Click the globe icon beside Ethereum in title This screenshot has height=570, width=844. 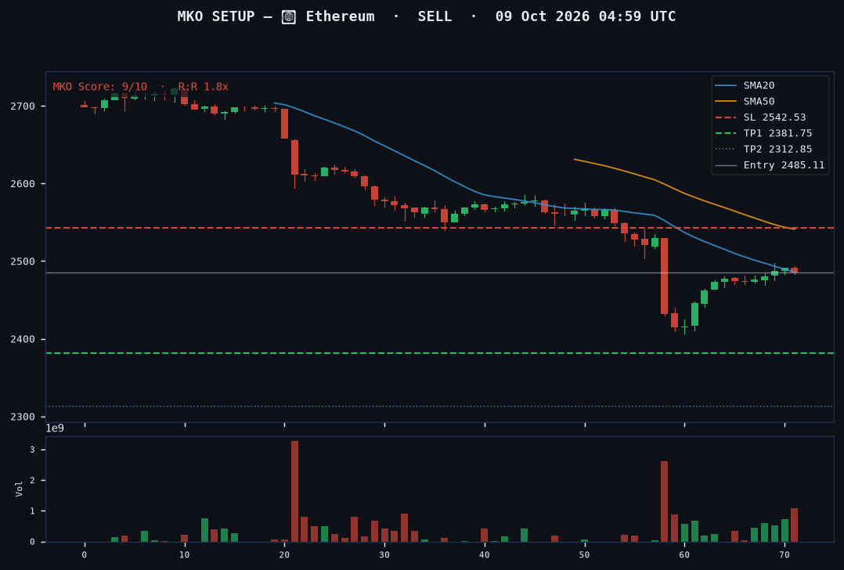pos(288,17)
